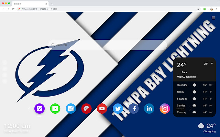220x137 pixels.
Task: Launch the Facebook shortcut
Action: 133,109
